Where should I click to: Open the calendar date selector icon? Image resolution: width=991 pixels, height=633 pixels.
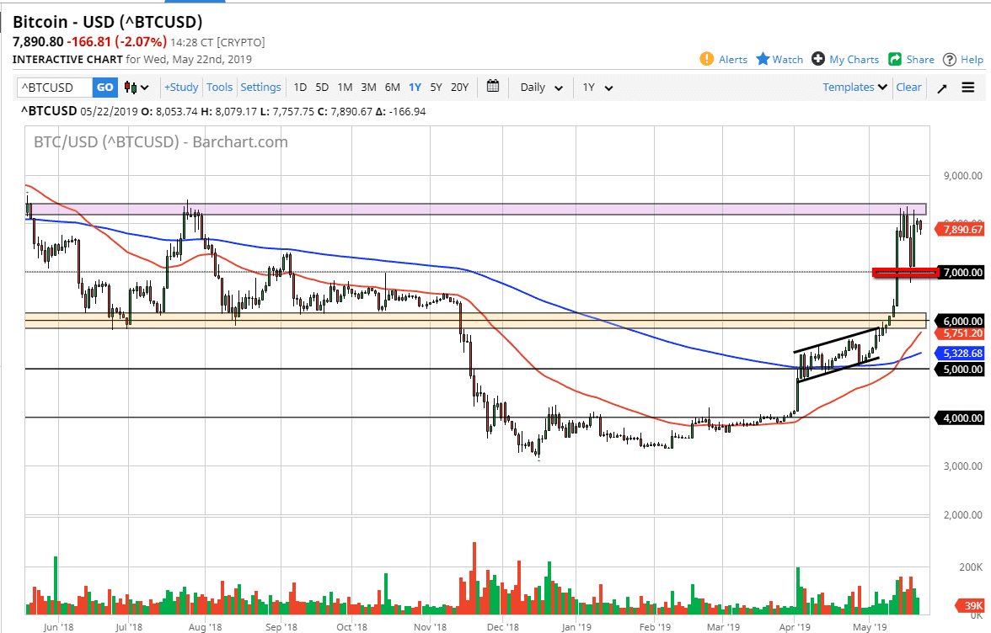(493, 87)
